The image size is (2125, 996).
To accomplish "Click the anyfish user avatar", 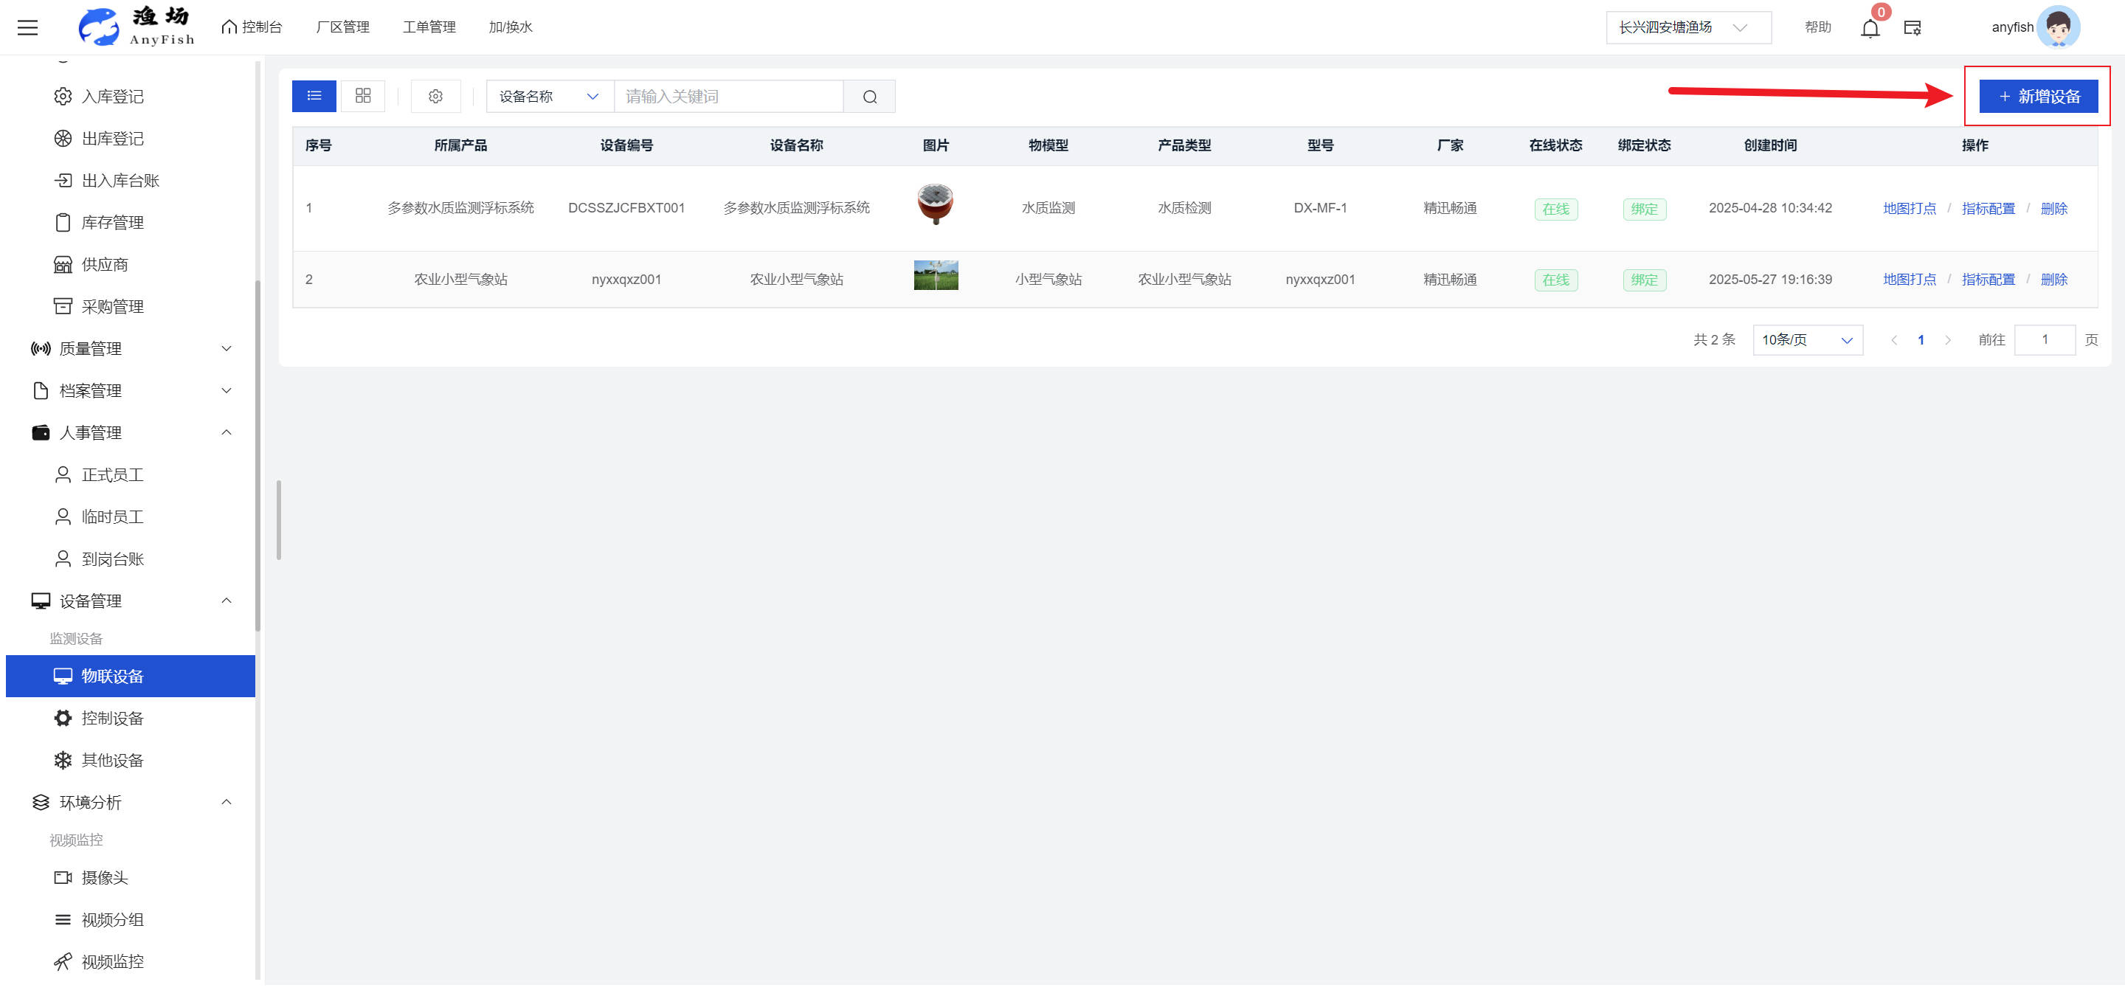I will pos(2057,27).
